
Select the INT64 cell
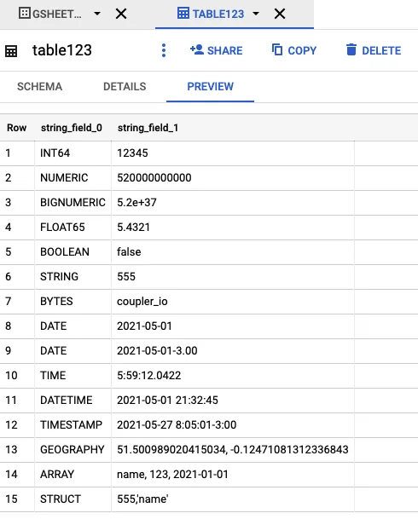coord(73,153)
